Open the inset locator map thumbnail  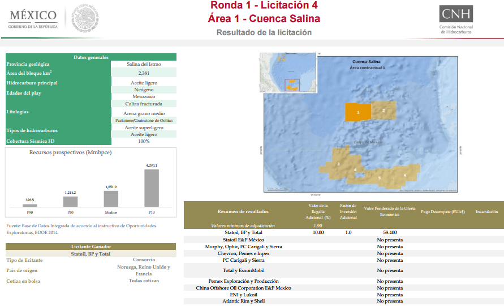288,73
